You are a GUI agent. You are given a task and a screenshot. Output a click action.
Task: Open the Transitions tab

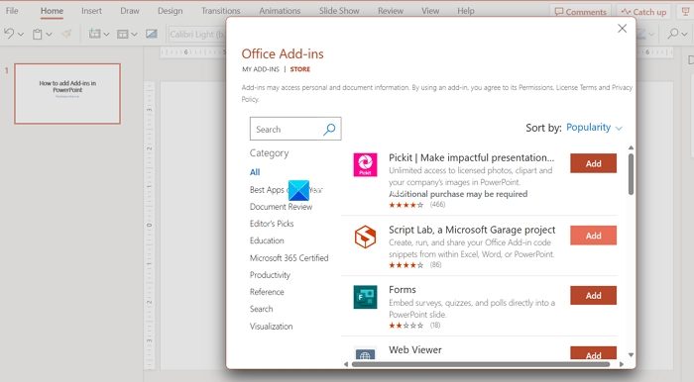221,11
